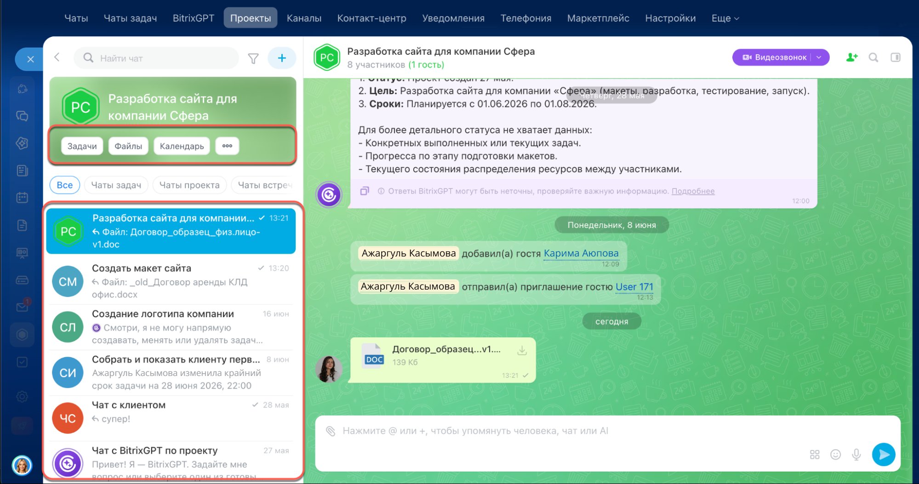919x484 pixels.
Task: Open the BitrixGPT avatar next to the answer
Action: click(329, 195)
